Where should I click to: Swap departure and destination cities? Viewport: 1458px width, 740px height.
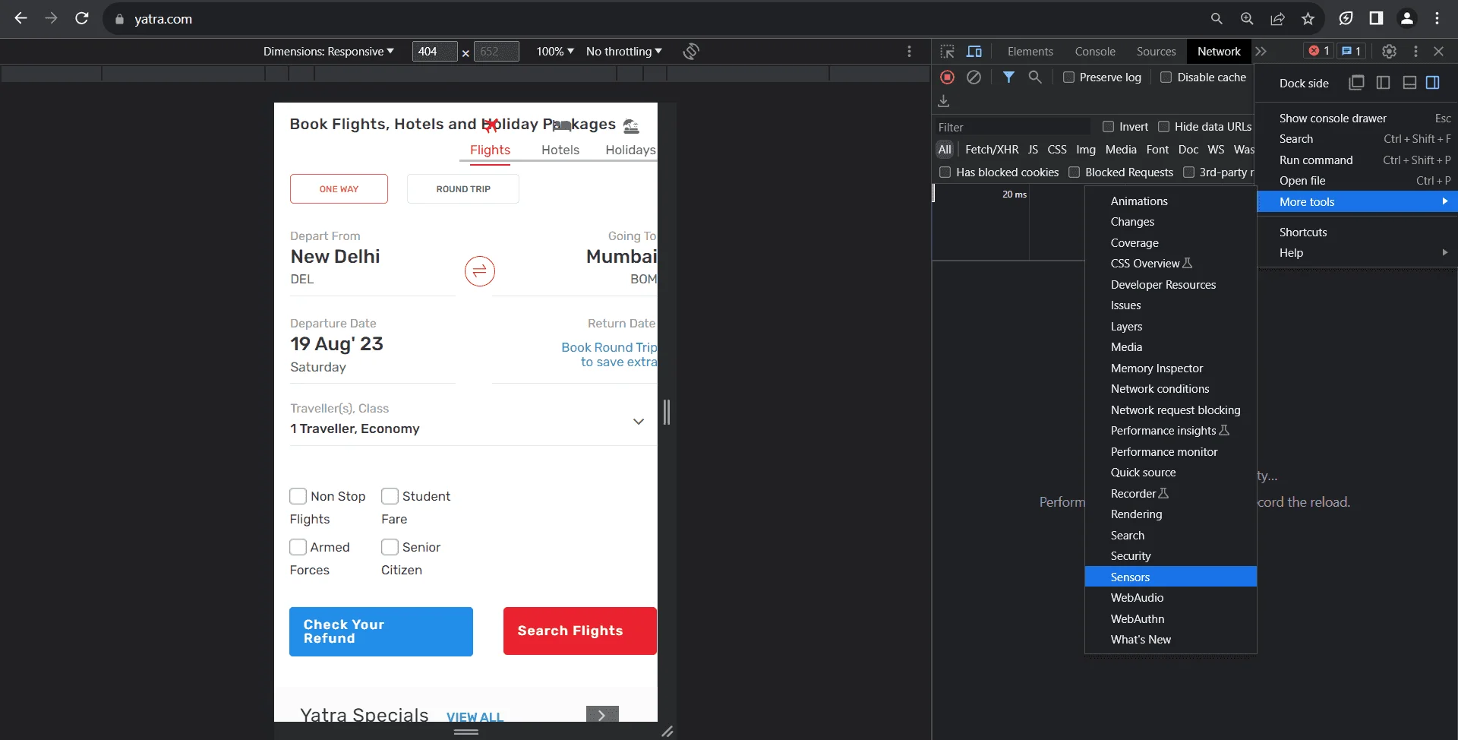480,271
